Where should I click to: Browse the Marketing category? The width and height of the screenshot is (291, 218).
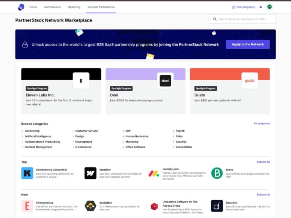132,142
